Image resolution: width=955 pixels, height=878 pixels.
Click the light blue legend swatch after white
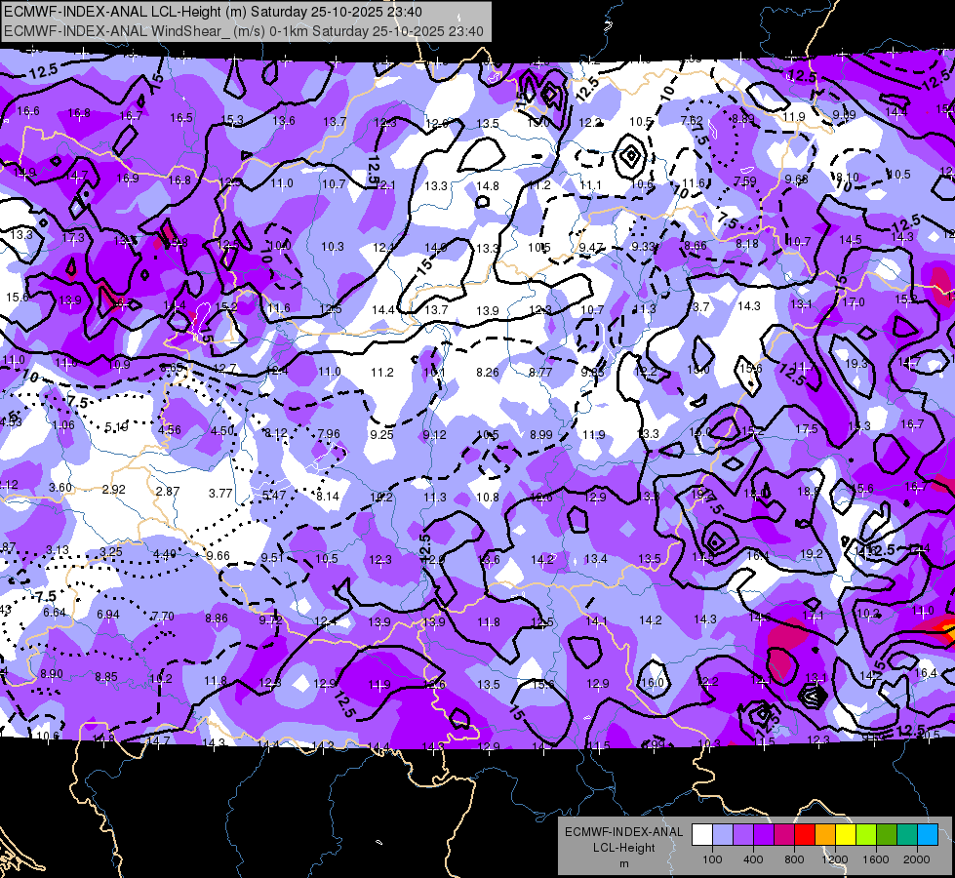pos(723,835)
